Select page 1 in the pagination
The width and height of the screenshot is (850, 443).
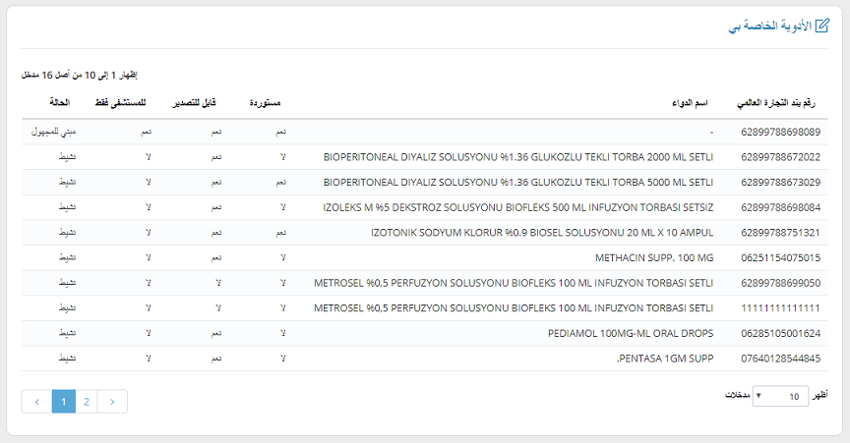[63, 402]
